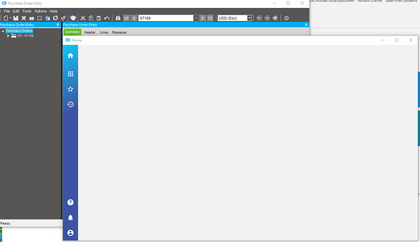
Task: Close the Home window
Action: (411, 40)
